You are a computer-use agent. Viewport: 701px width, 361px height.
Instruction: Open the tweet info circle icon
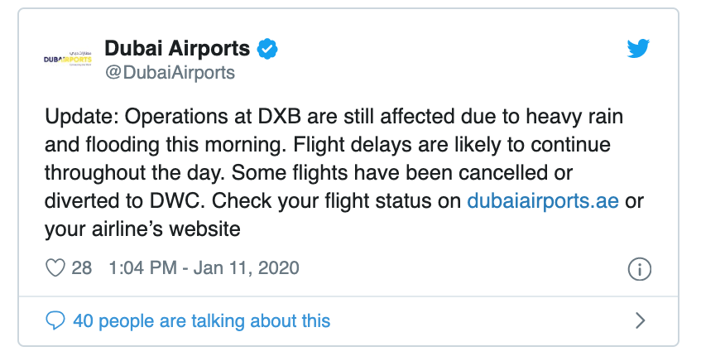(640, 269)
